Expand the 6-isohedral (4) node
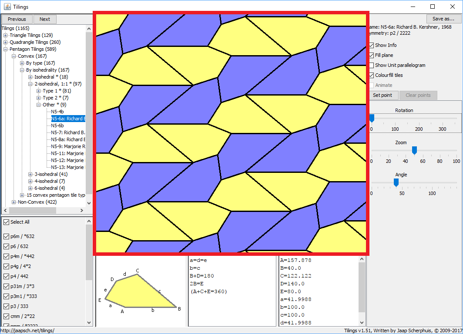 30,188
